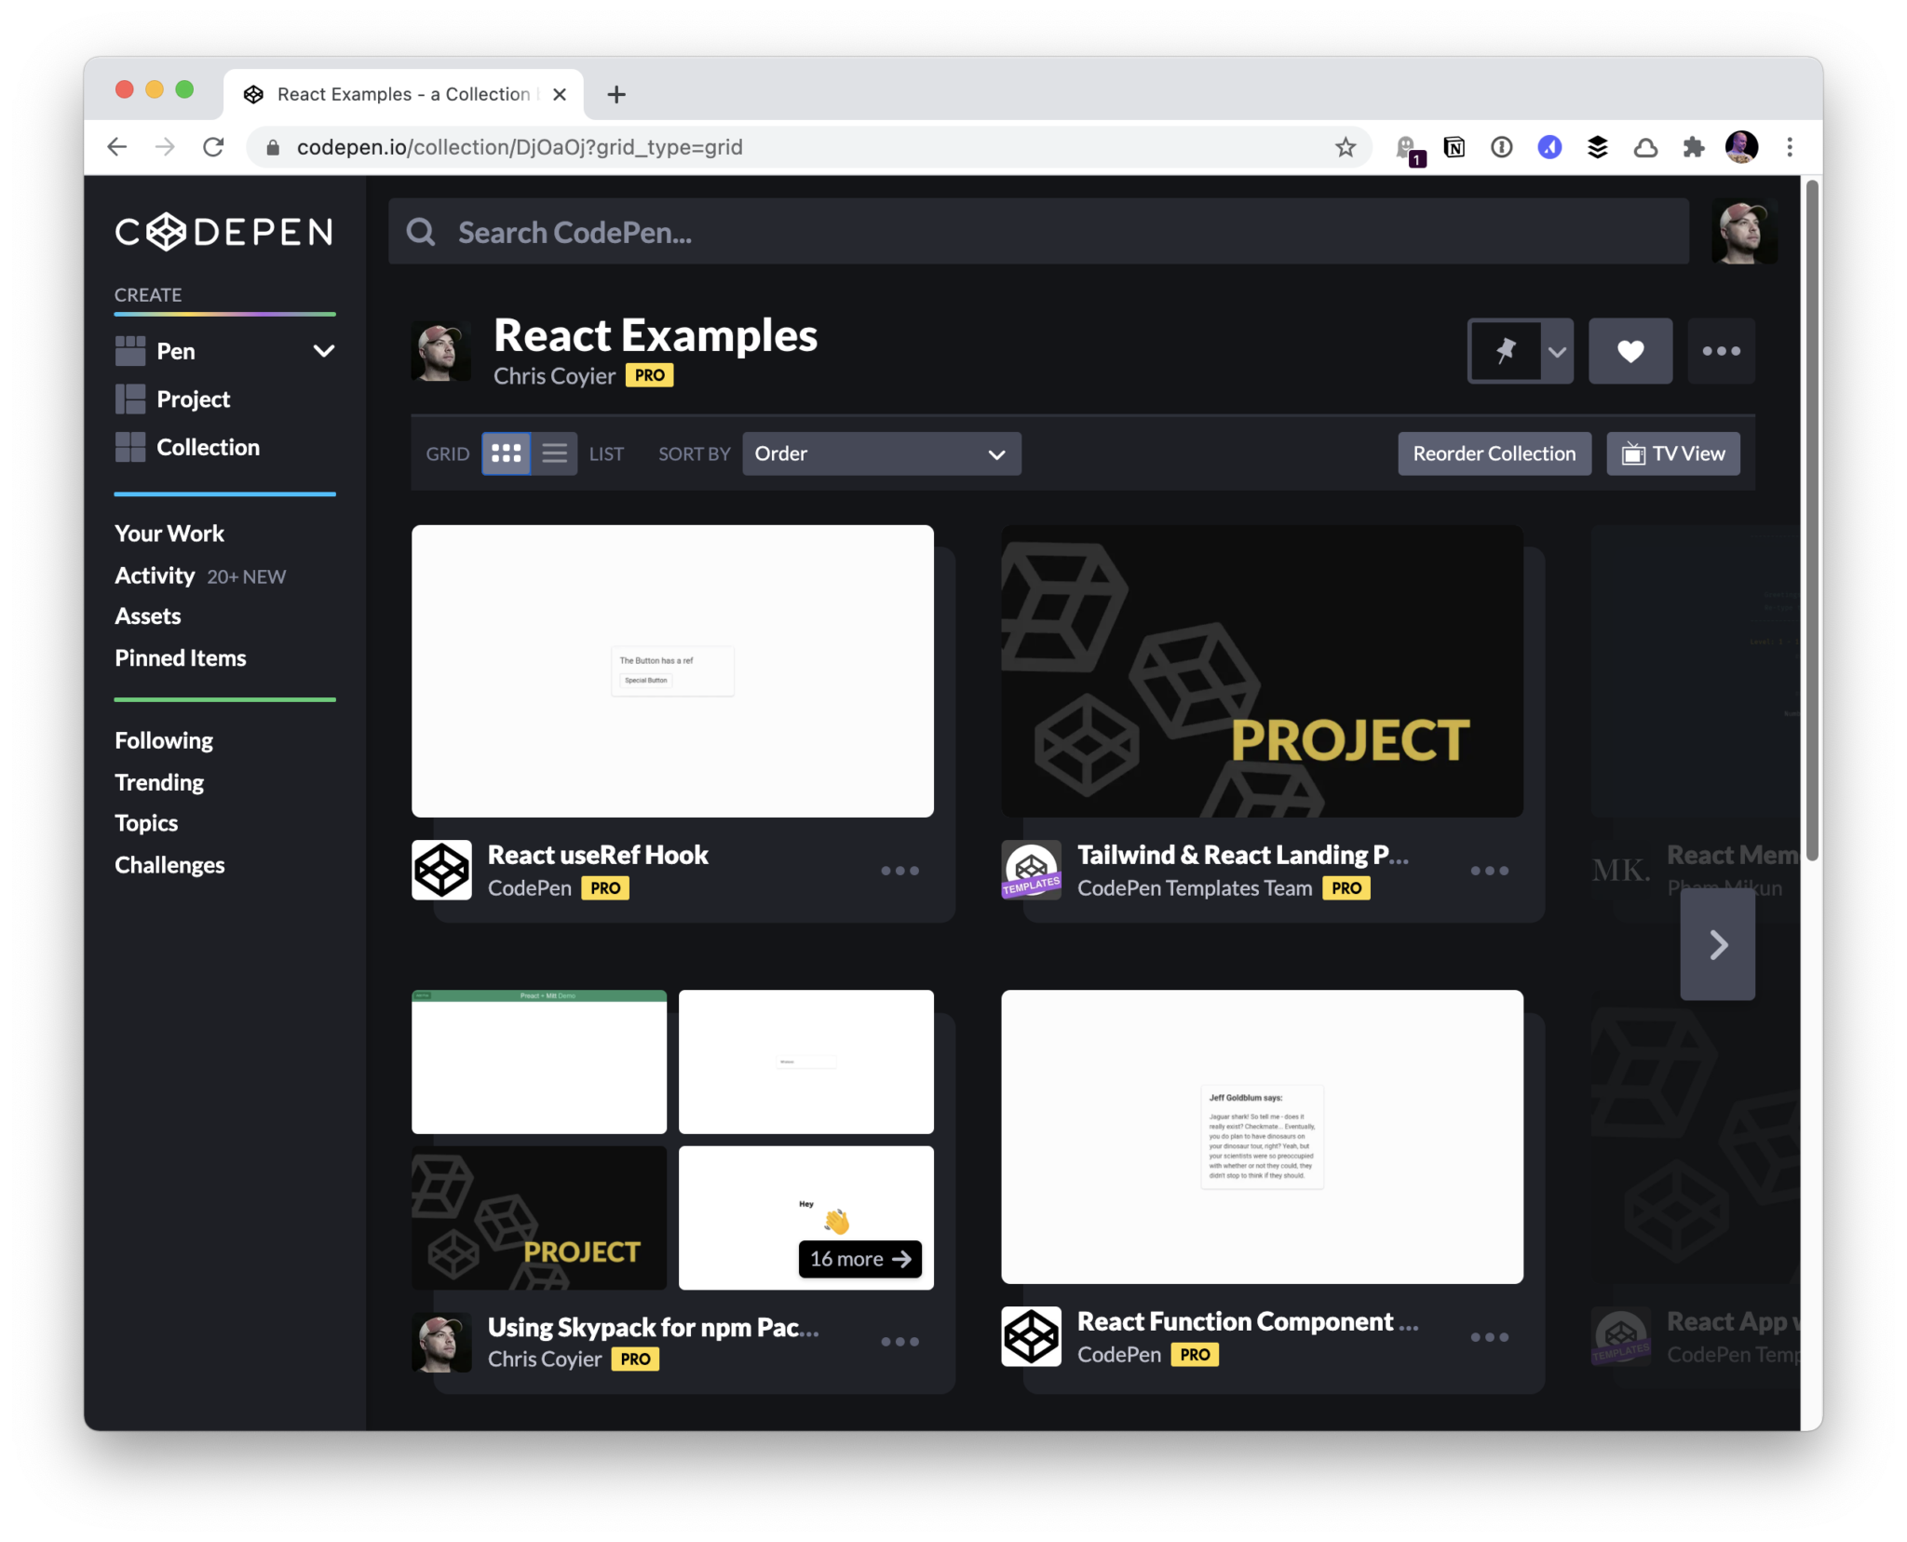Open the Trending page from the sidebar
Image resolution: width=1907 pixels, height=1542 pixels.
tap(158, 782)
